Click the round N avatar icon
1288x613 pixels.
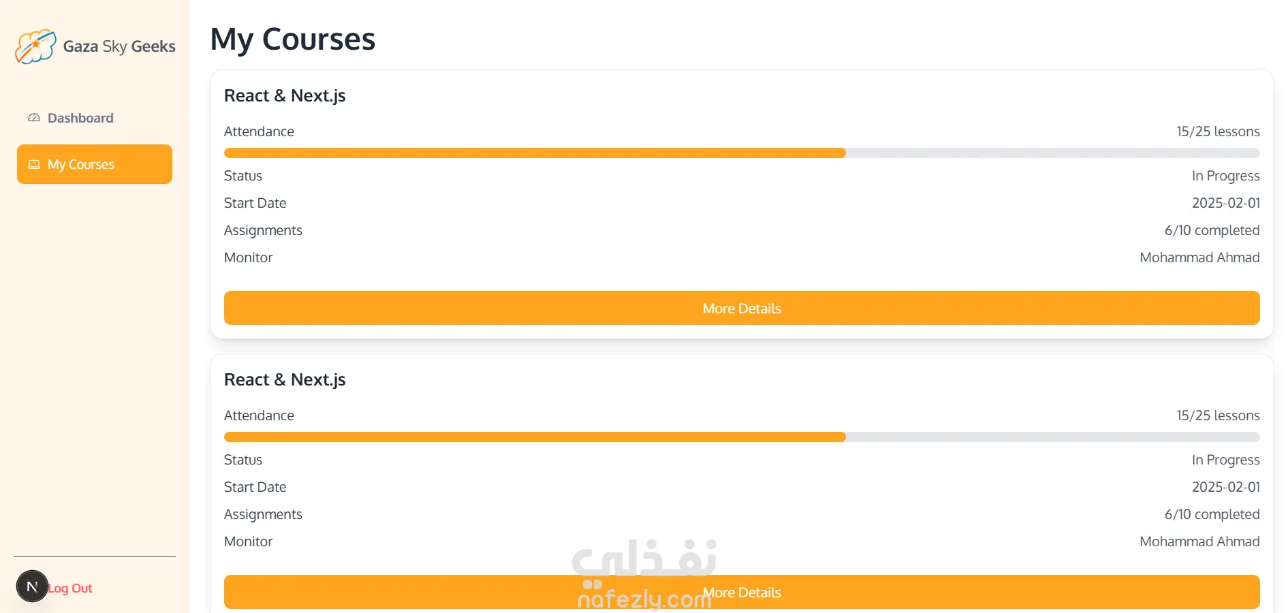32,586
